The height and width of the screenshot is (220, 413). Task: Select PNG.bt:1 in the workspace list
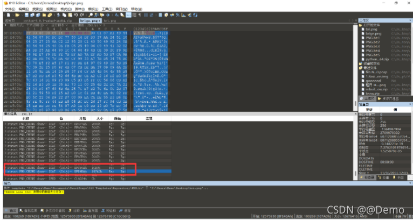pos(373,38)
